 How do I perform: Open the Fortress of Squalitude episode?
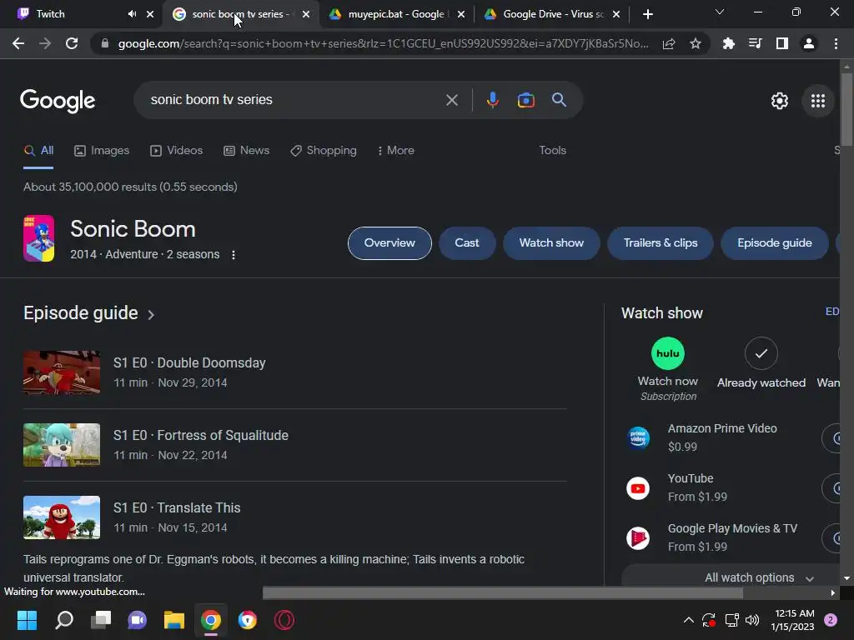click(x=200, y=436)
